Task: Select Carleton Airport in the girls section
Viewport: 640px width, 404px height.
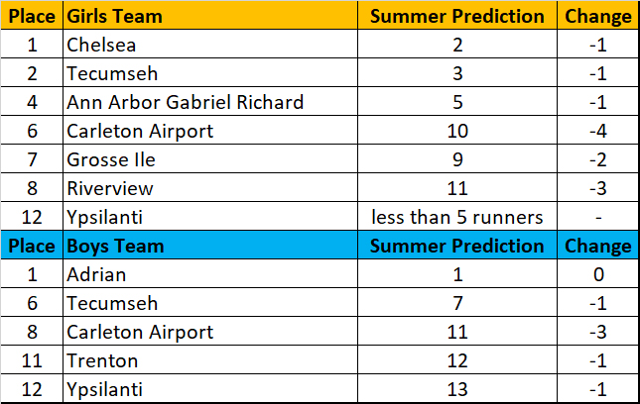Action: 208,131
